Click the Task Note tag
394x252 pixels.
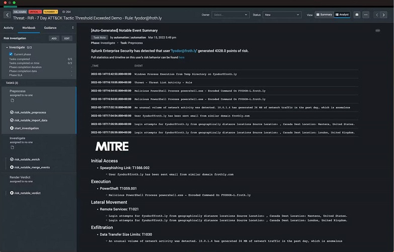(100, 37)
